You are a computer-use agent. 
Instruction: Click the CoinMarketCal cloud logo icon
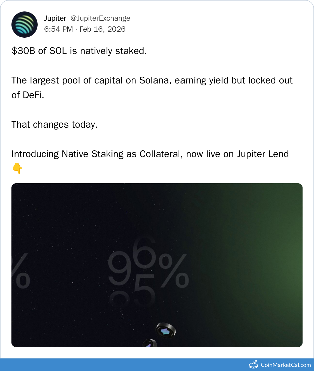click(253, 365)
